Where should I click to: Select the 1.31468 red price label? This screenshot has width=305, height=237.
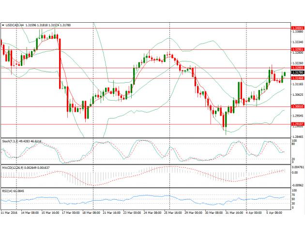(298, 78)
